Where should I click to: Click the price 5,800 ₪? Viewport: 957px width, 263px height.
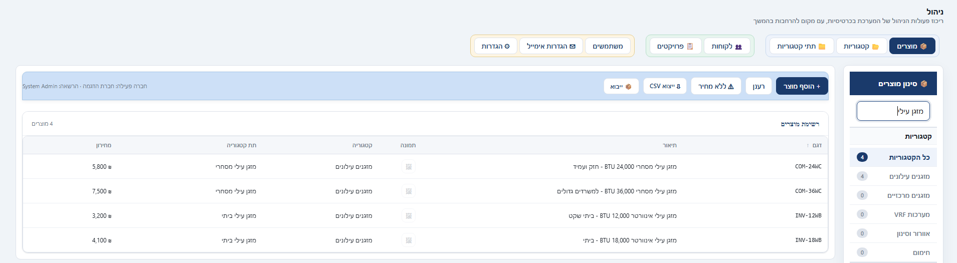pos(102,167)
